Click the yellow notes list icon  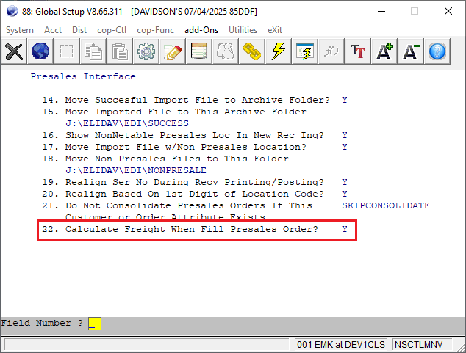(199, 51)
